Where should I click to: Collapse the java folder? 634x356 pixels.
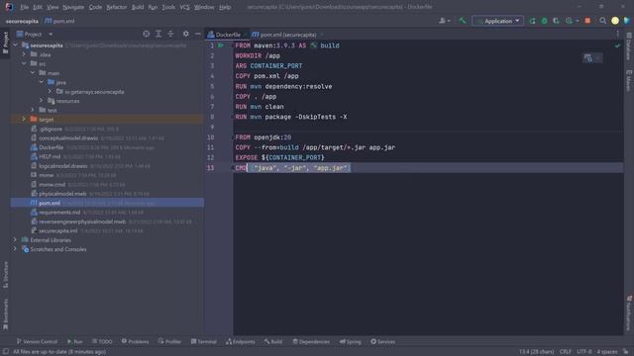pos(42,82)
